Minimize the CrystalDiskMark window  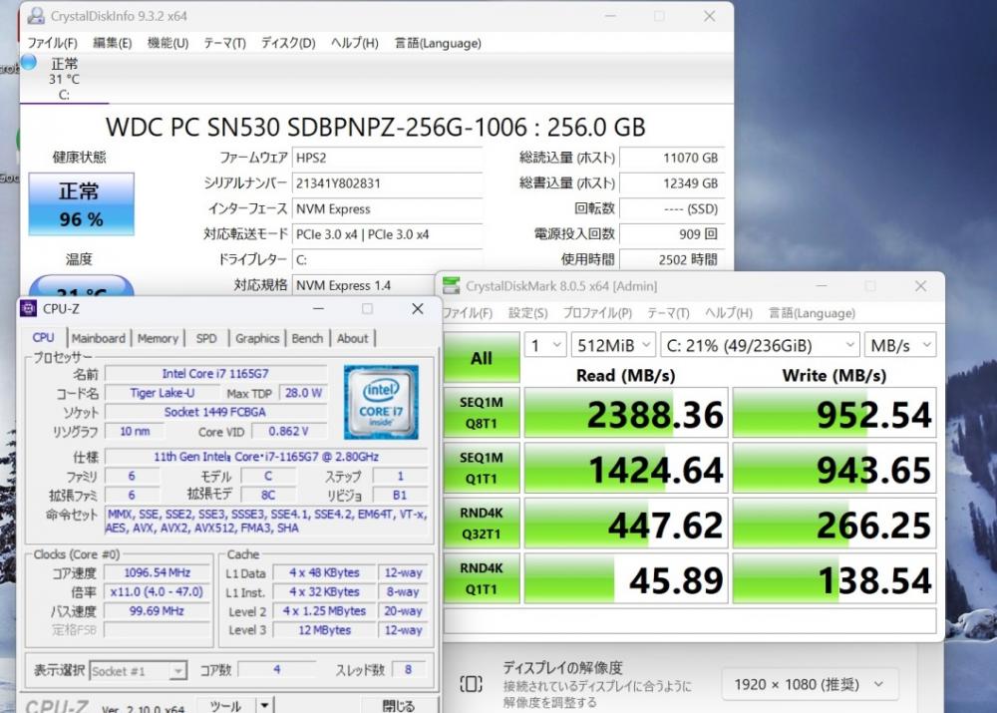click(822, 286)
